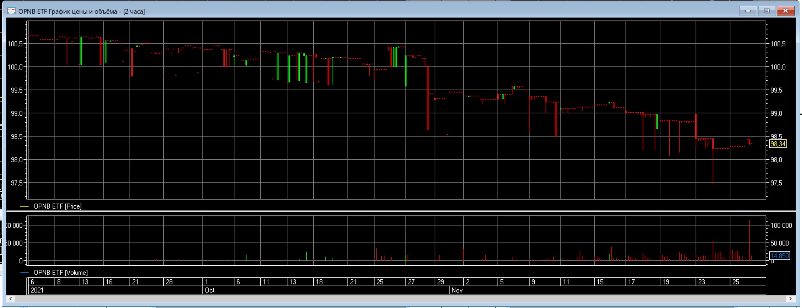
Task: Click the blue 14 850 volume label
Action: coord(780,256)
